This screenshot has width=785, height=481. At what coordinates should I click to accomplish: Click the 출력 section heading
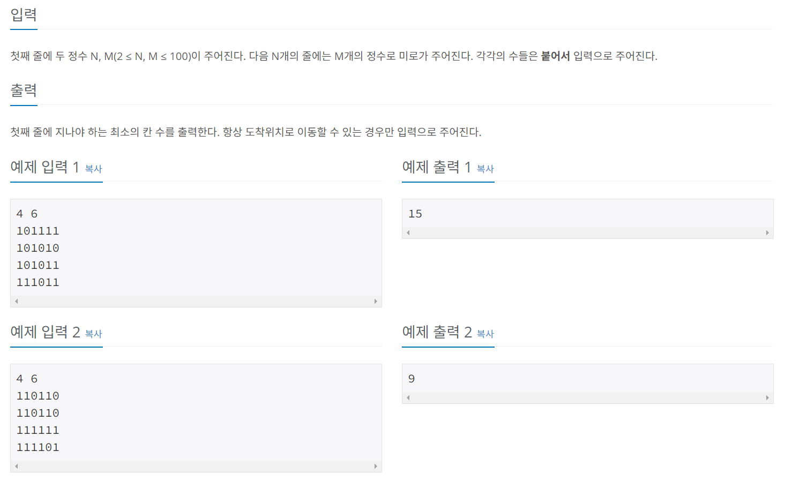point(23,90)
